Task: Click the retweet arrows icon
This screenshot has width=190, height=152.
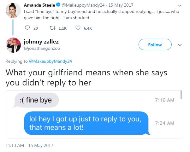Action: click(x=53, y=28)
